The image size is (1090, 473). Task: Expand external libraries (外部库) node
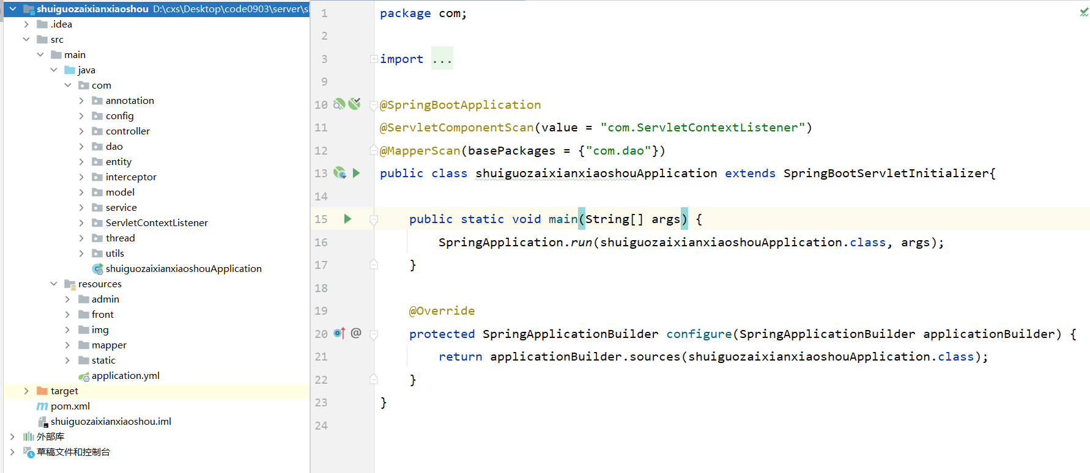pos(12,436)
